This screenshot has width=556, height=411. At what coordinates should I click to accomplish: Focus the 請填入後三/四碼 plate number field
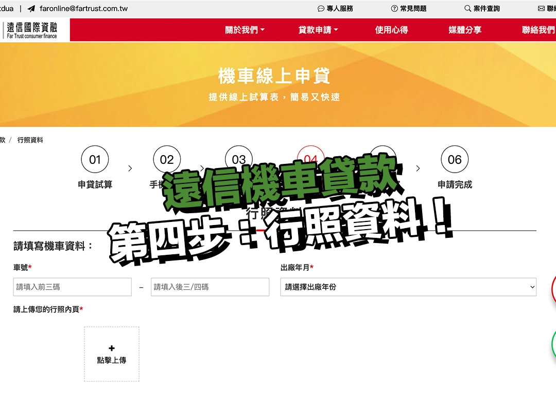click(x=210, y=287)
